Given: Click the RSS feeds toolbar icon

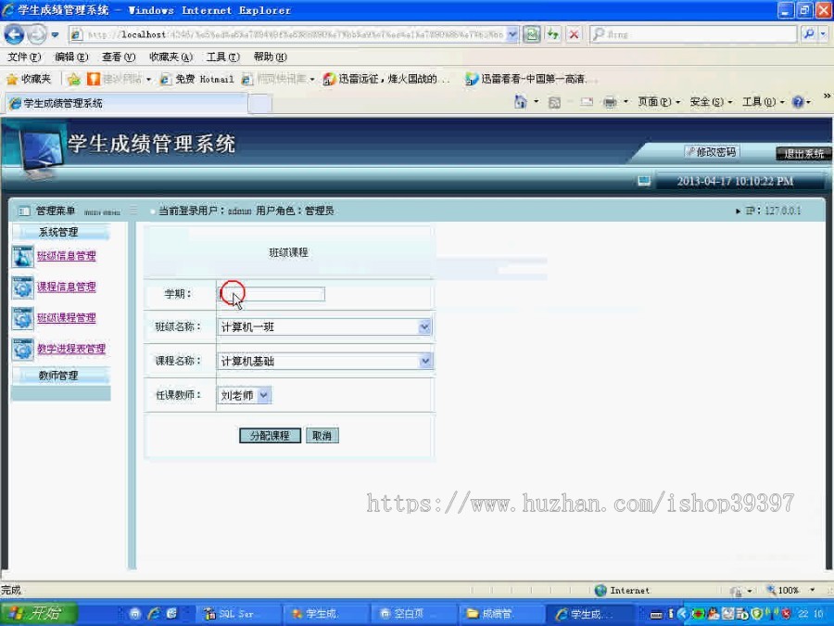Looking at the screenshot, I should (554, 102).
